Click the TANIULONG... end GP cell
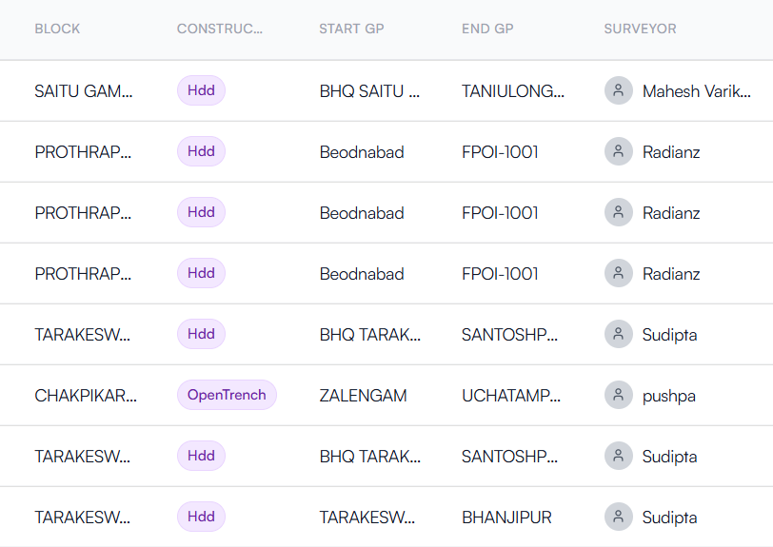The height and width of the screenshot is (547, 773). pos(513,91)
